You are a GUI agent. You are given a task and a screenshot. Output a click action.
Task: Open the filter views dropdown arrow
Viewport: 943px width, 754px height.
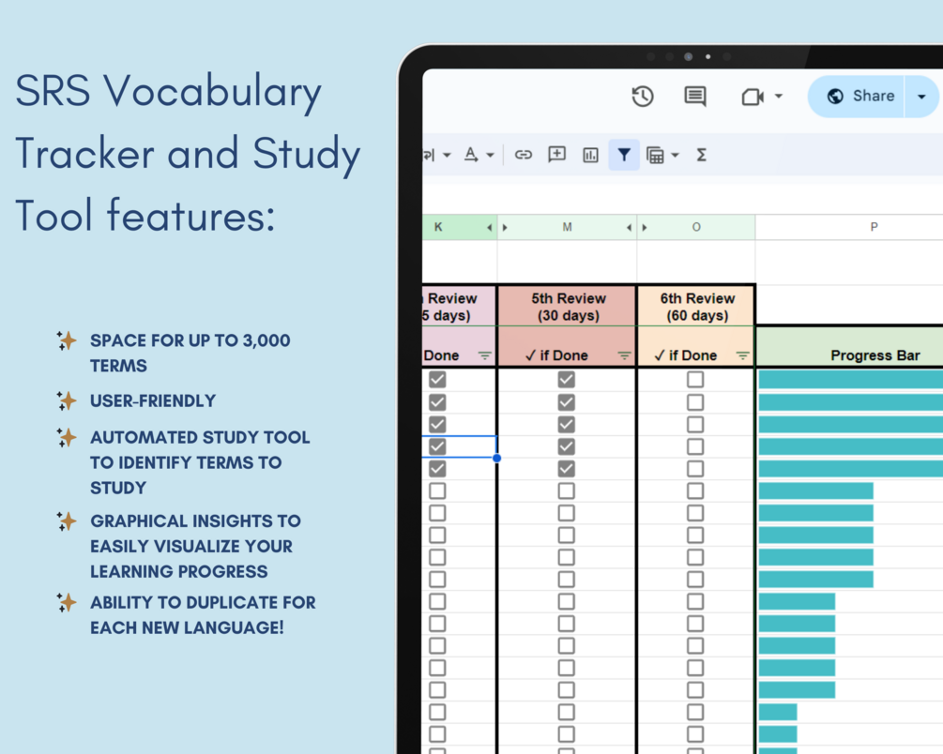point(675,155)
